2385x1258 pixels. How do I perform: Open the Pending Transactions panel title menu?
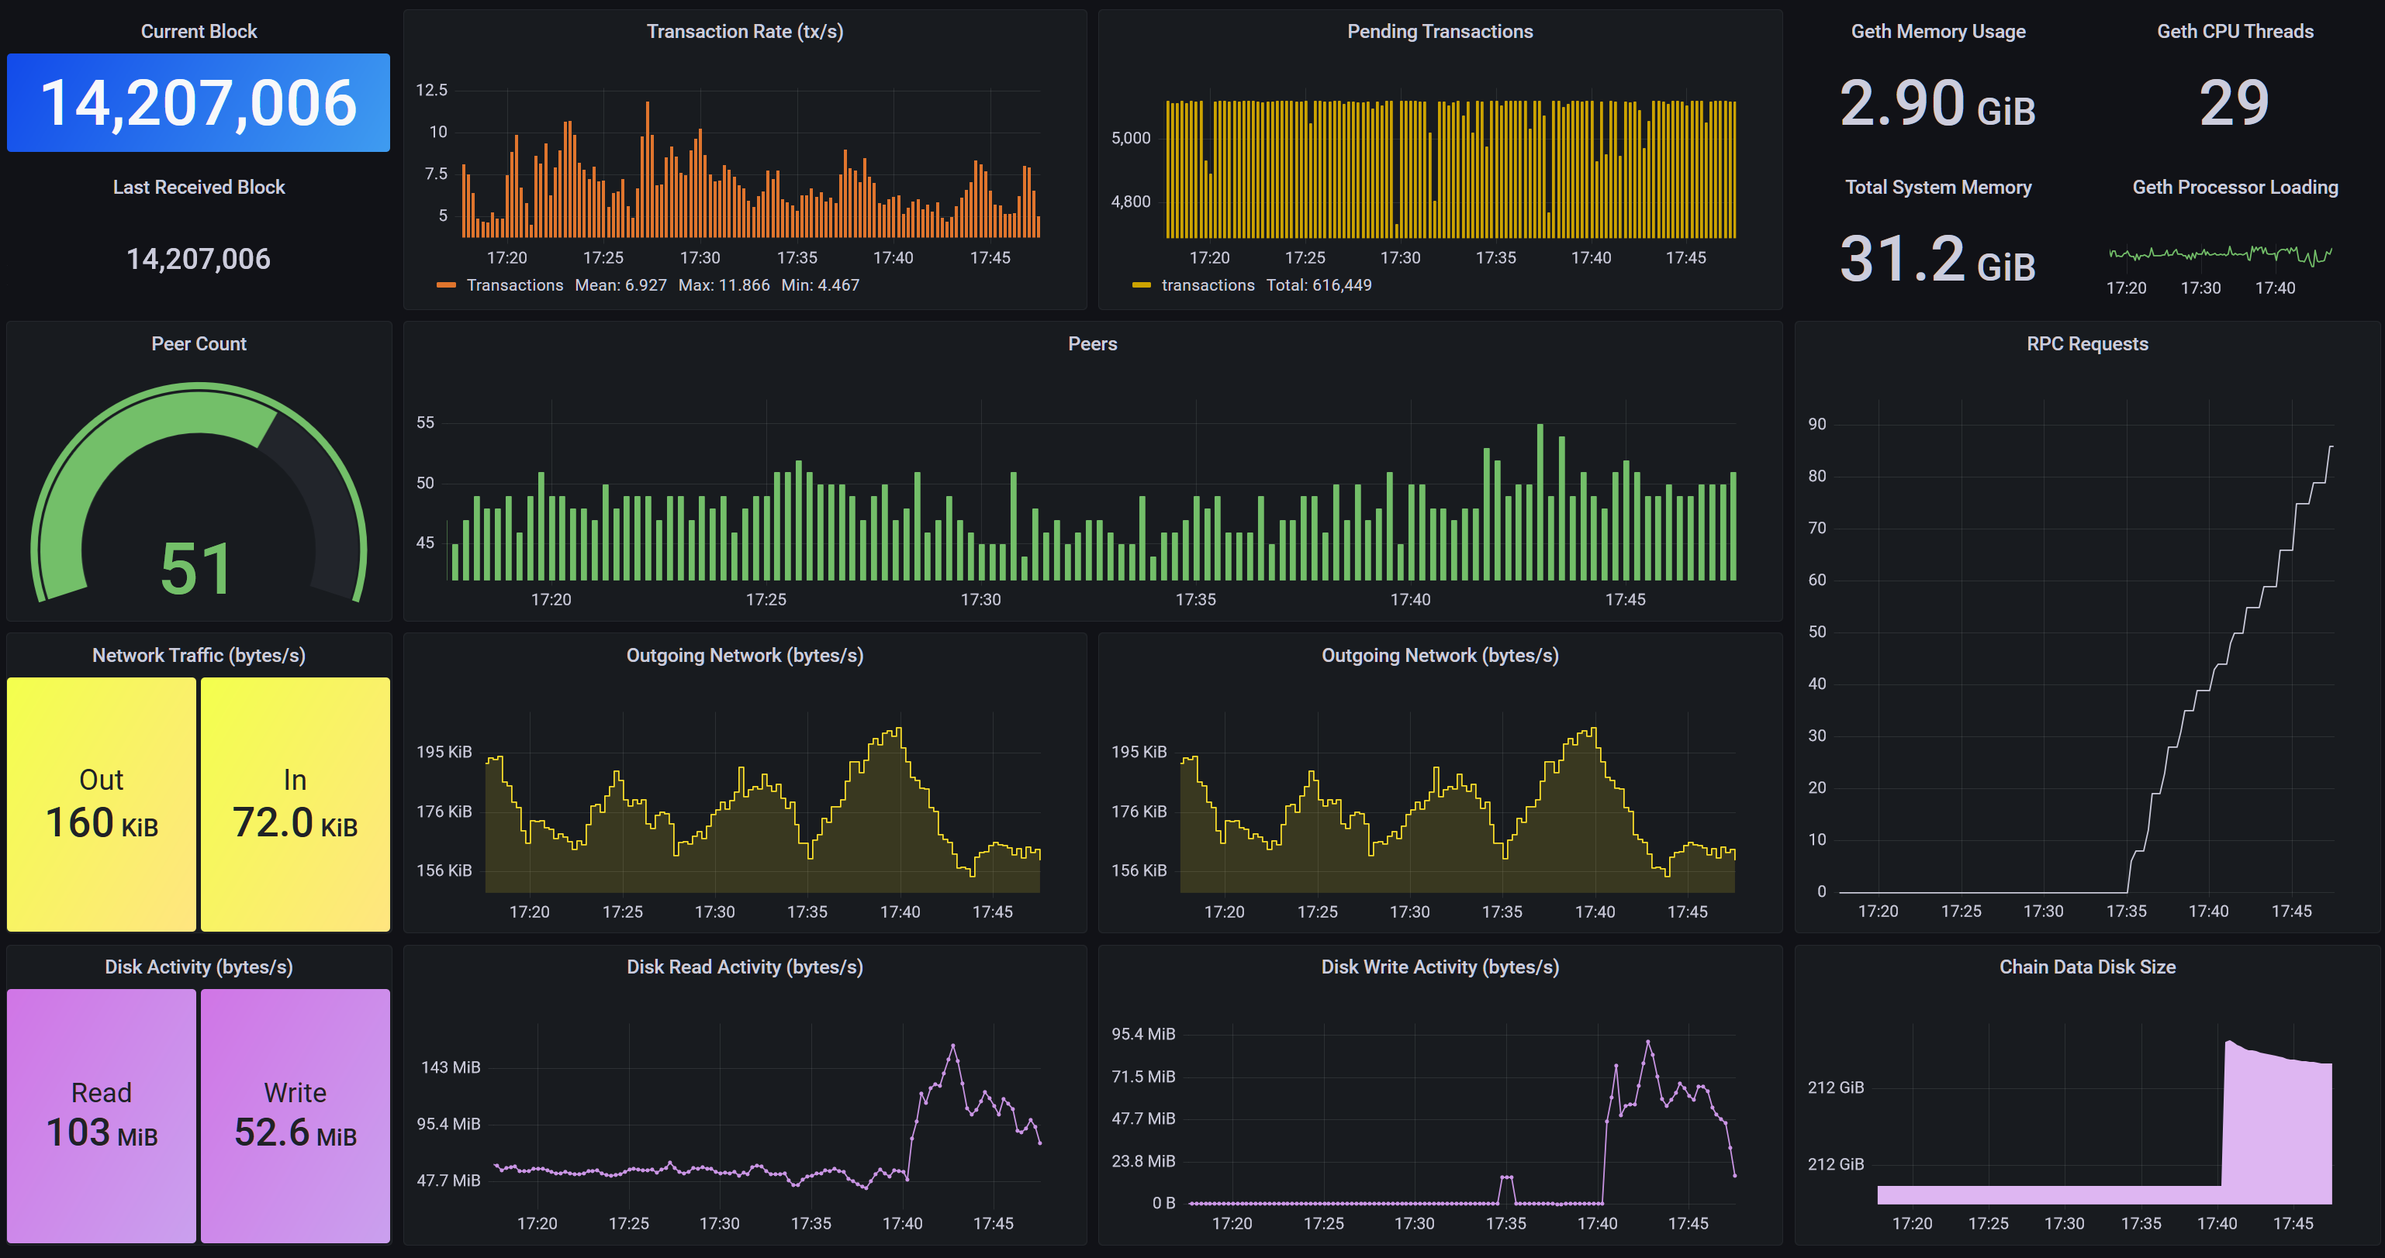1439,32
